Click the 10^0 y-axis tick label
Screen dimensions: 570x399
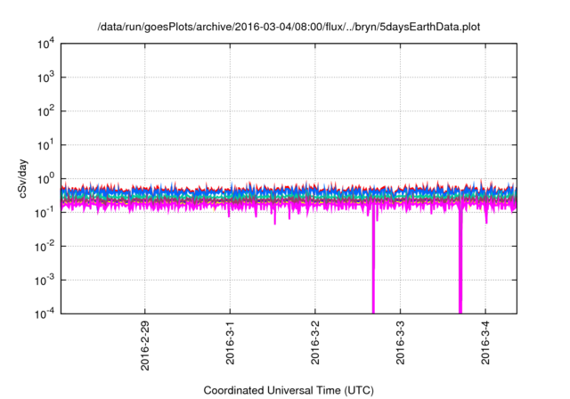(x=46, y=179)
